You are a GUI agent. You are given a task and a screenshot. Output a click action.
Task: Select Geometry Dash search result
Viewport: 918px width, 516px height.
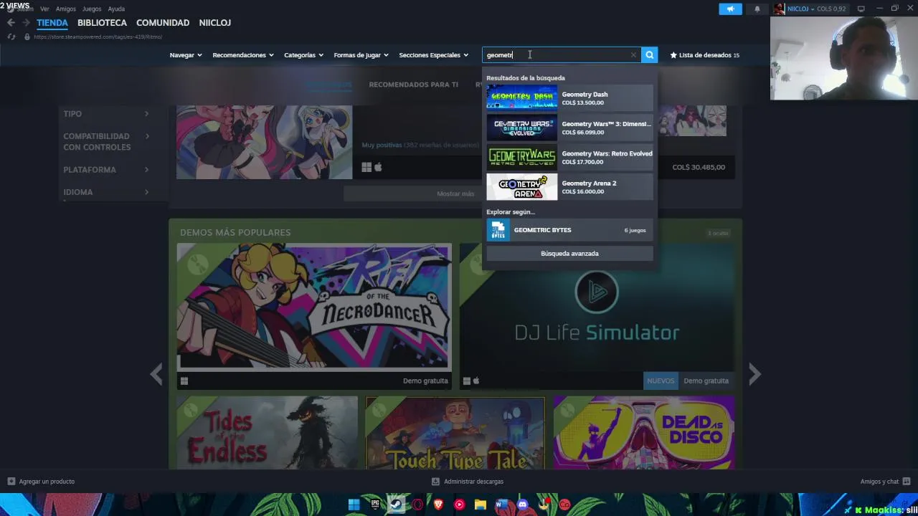pyautogui.click(x=569, y=98)
